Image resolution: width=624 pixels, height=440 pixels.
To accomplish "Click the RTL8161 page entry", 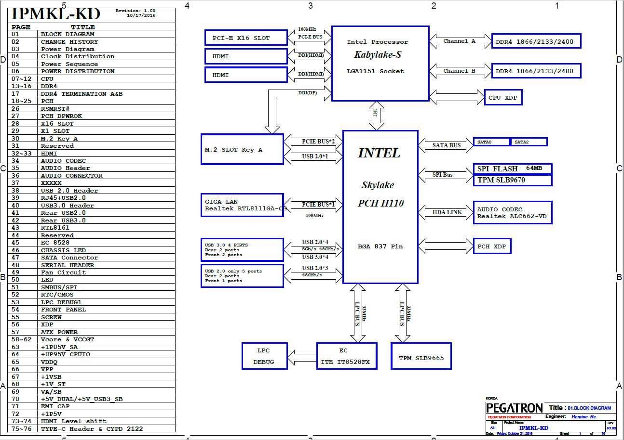I will (x=91, y=228).
